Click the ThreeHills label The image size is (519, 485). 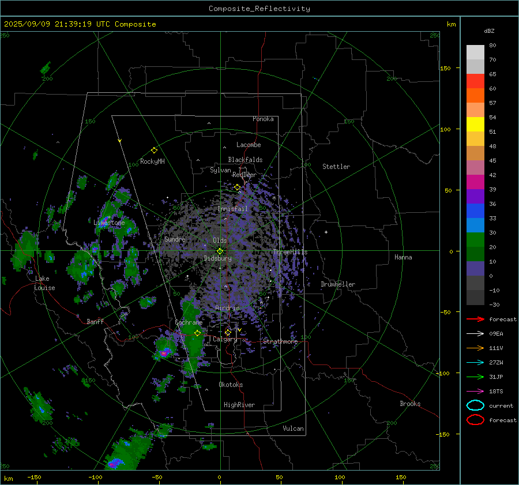[x=290, y=252]
